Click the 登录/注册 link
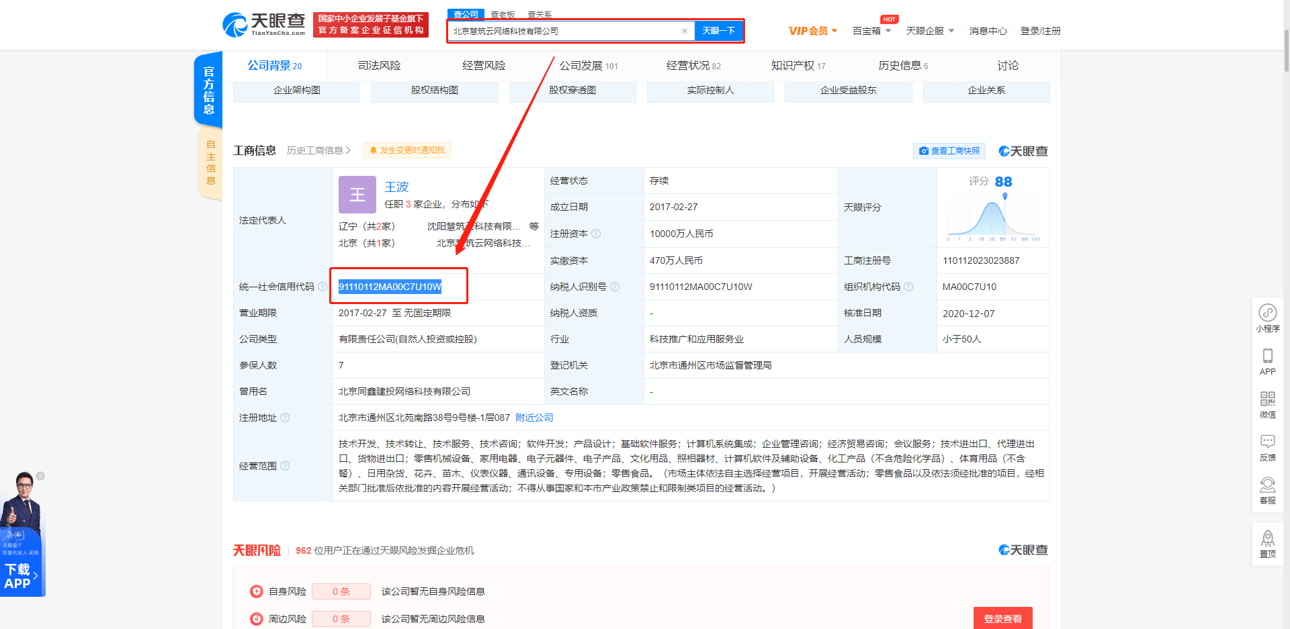Image resolution: width=1290 pixels, height=629 pixels. click(x=1040, y=31)
